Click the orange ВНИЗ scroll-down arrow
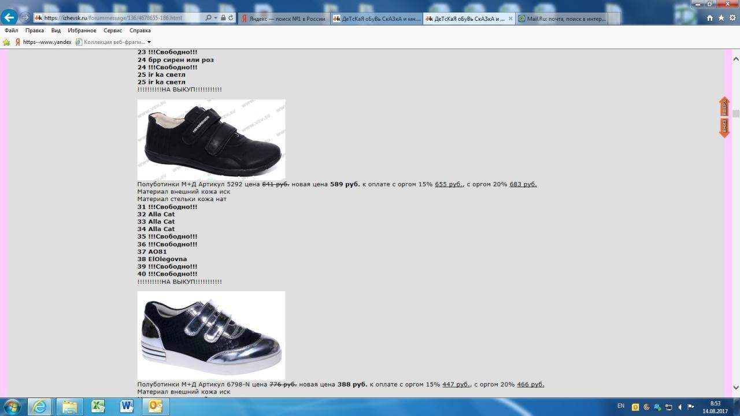This screenshot has height=416, width=740. tap(724, 127)
